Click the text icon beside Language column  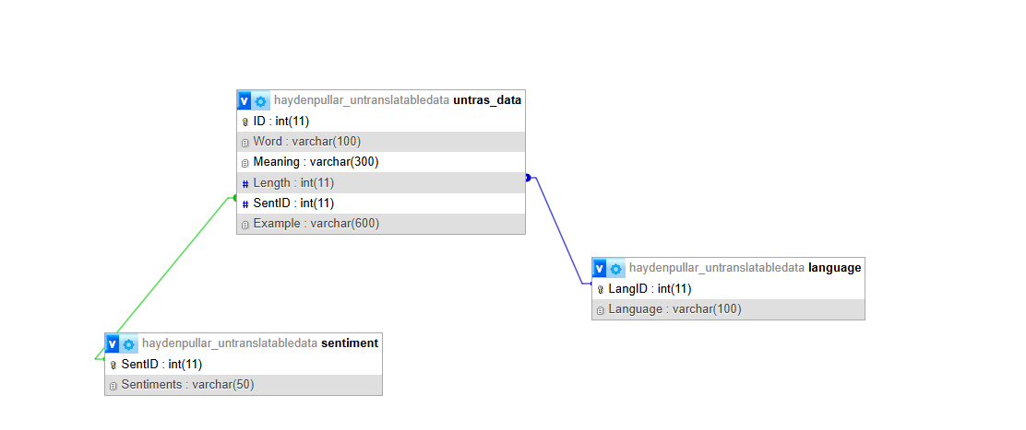point(601,310)
